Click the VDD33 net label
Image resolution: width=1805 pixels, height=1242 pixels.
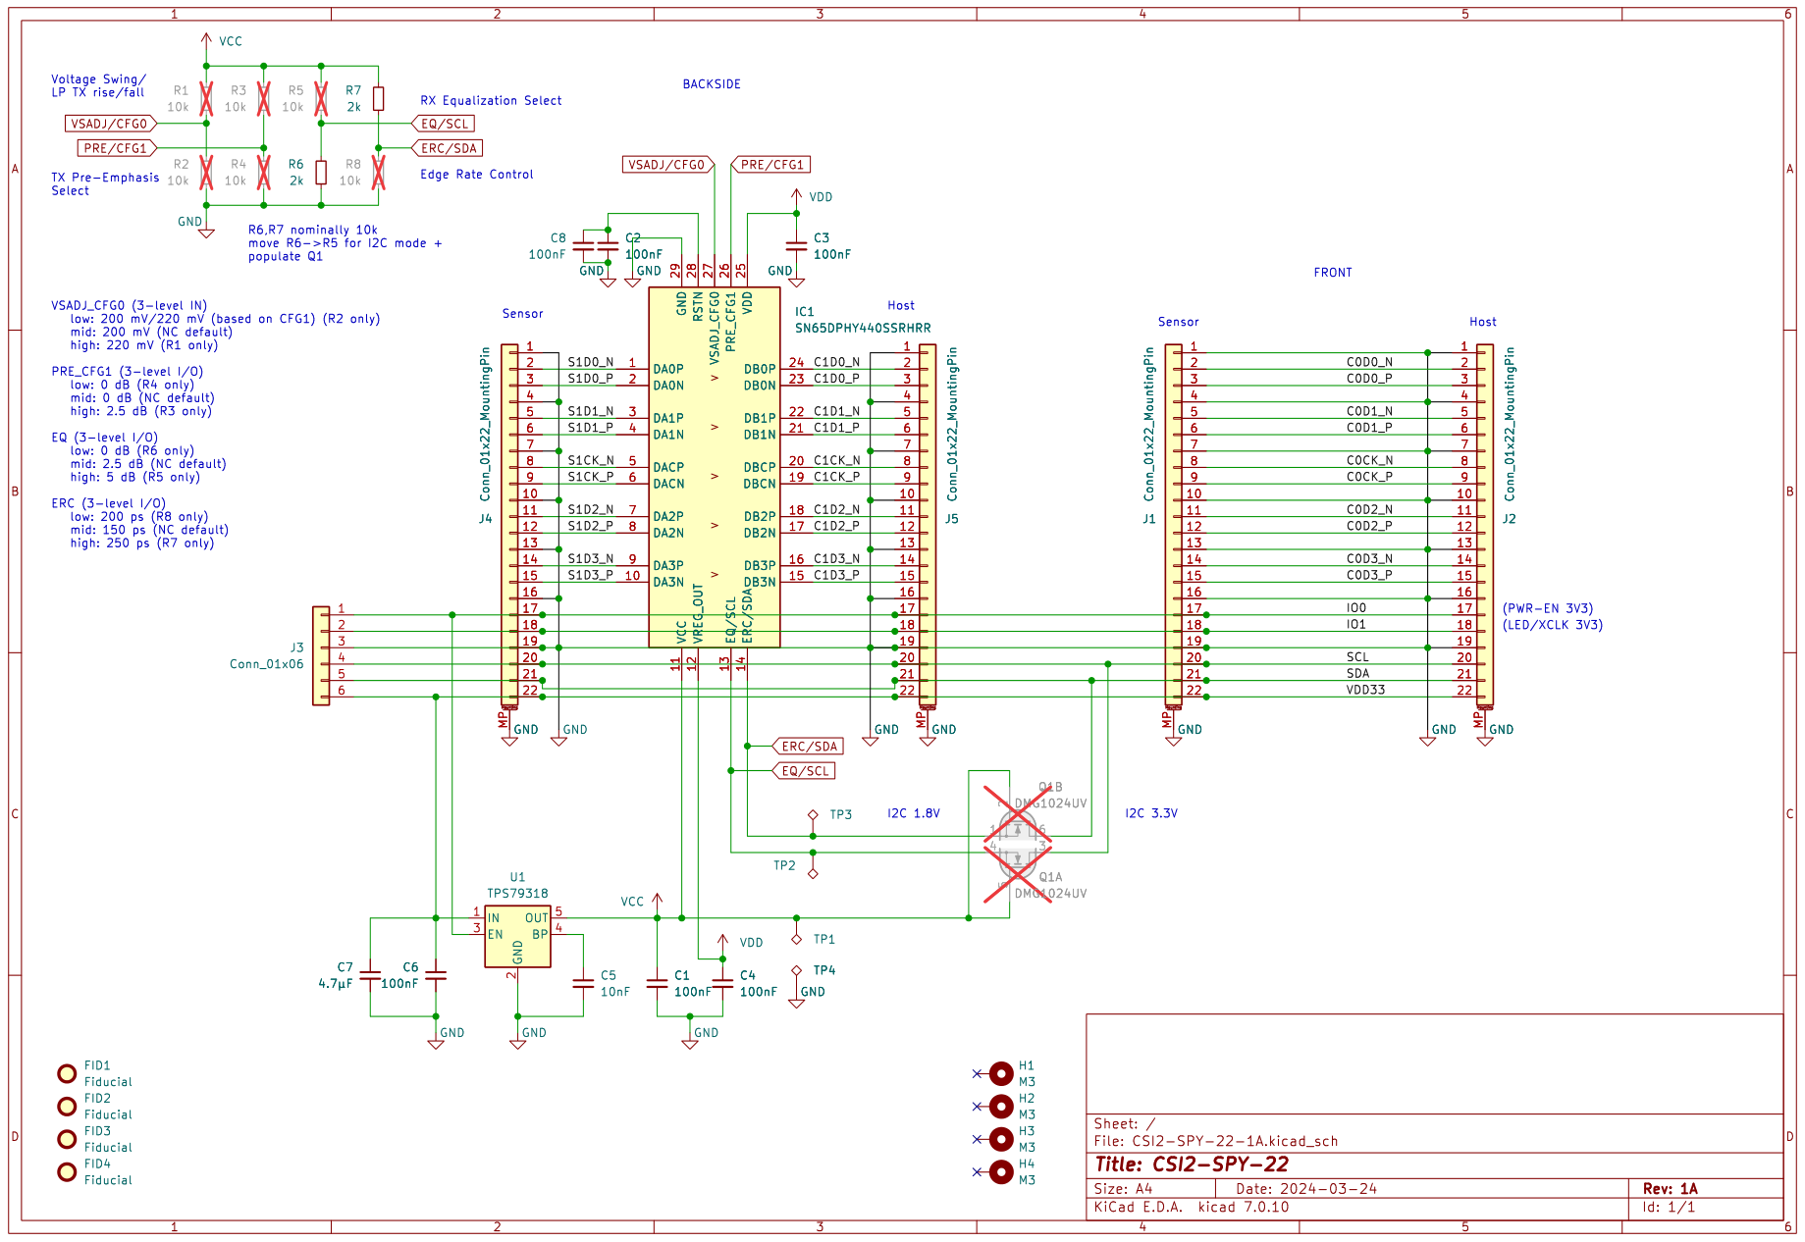(1365, 690)
